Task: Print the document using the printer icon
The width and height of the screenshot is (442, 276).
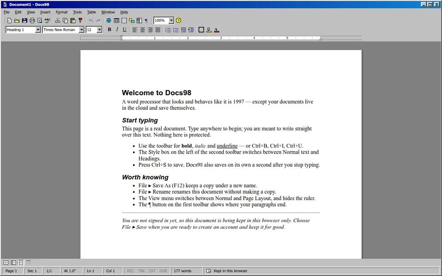Action: [x=32, y=21]
